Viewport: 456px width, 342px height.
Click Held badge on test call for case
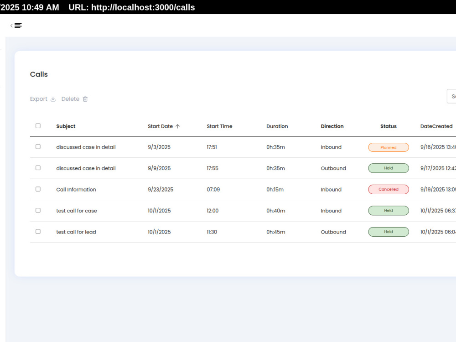pyautogui.click(x=389, y=211)
